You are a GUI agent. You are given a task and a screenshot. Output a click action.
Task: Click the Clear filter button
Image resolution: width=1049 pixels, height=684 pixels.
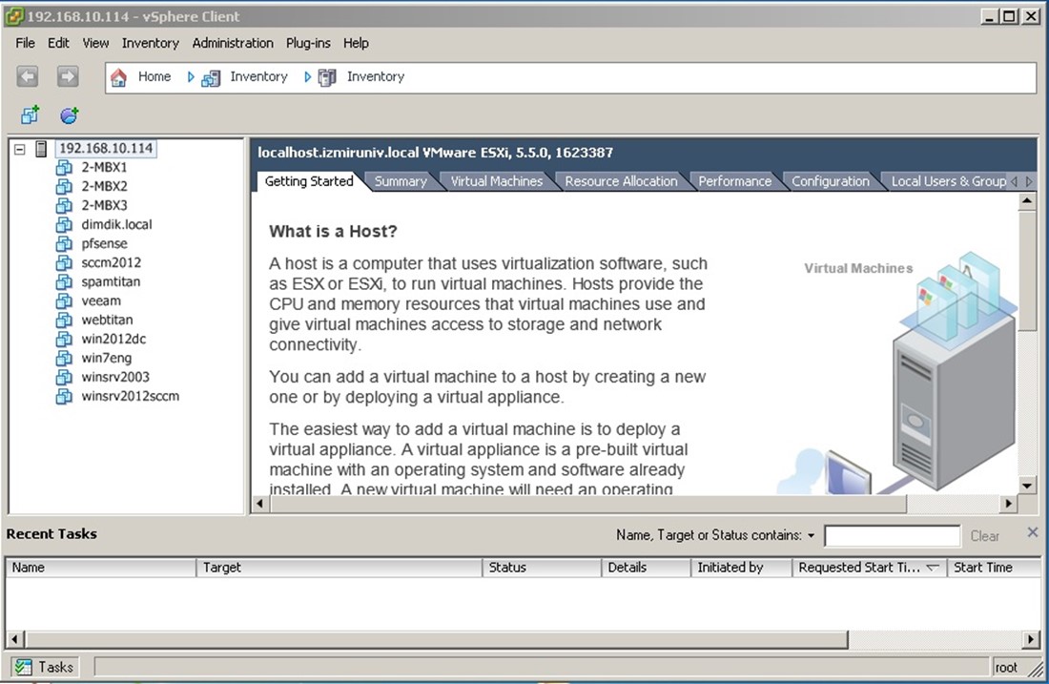(x=985, y=536)
